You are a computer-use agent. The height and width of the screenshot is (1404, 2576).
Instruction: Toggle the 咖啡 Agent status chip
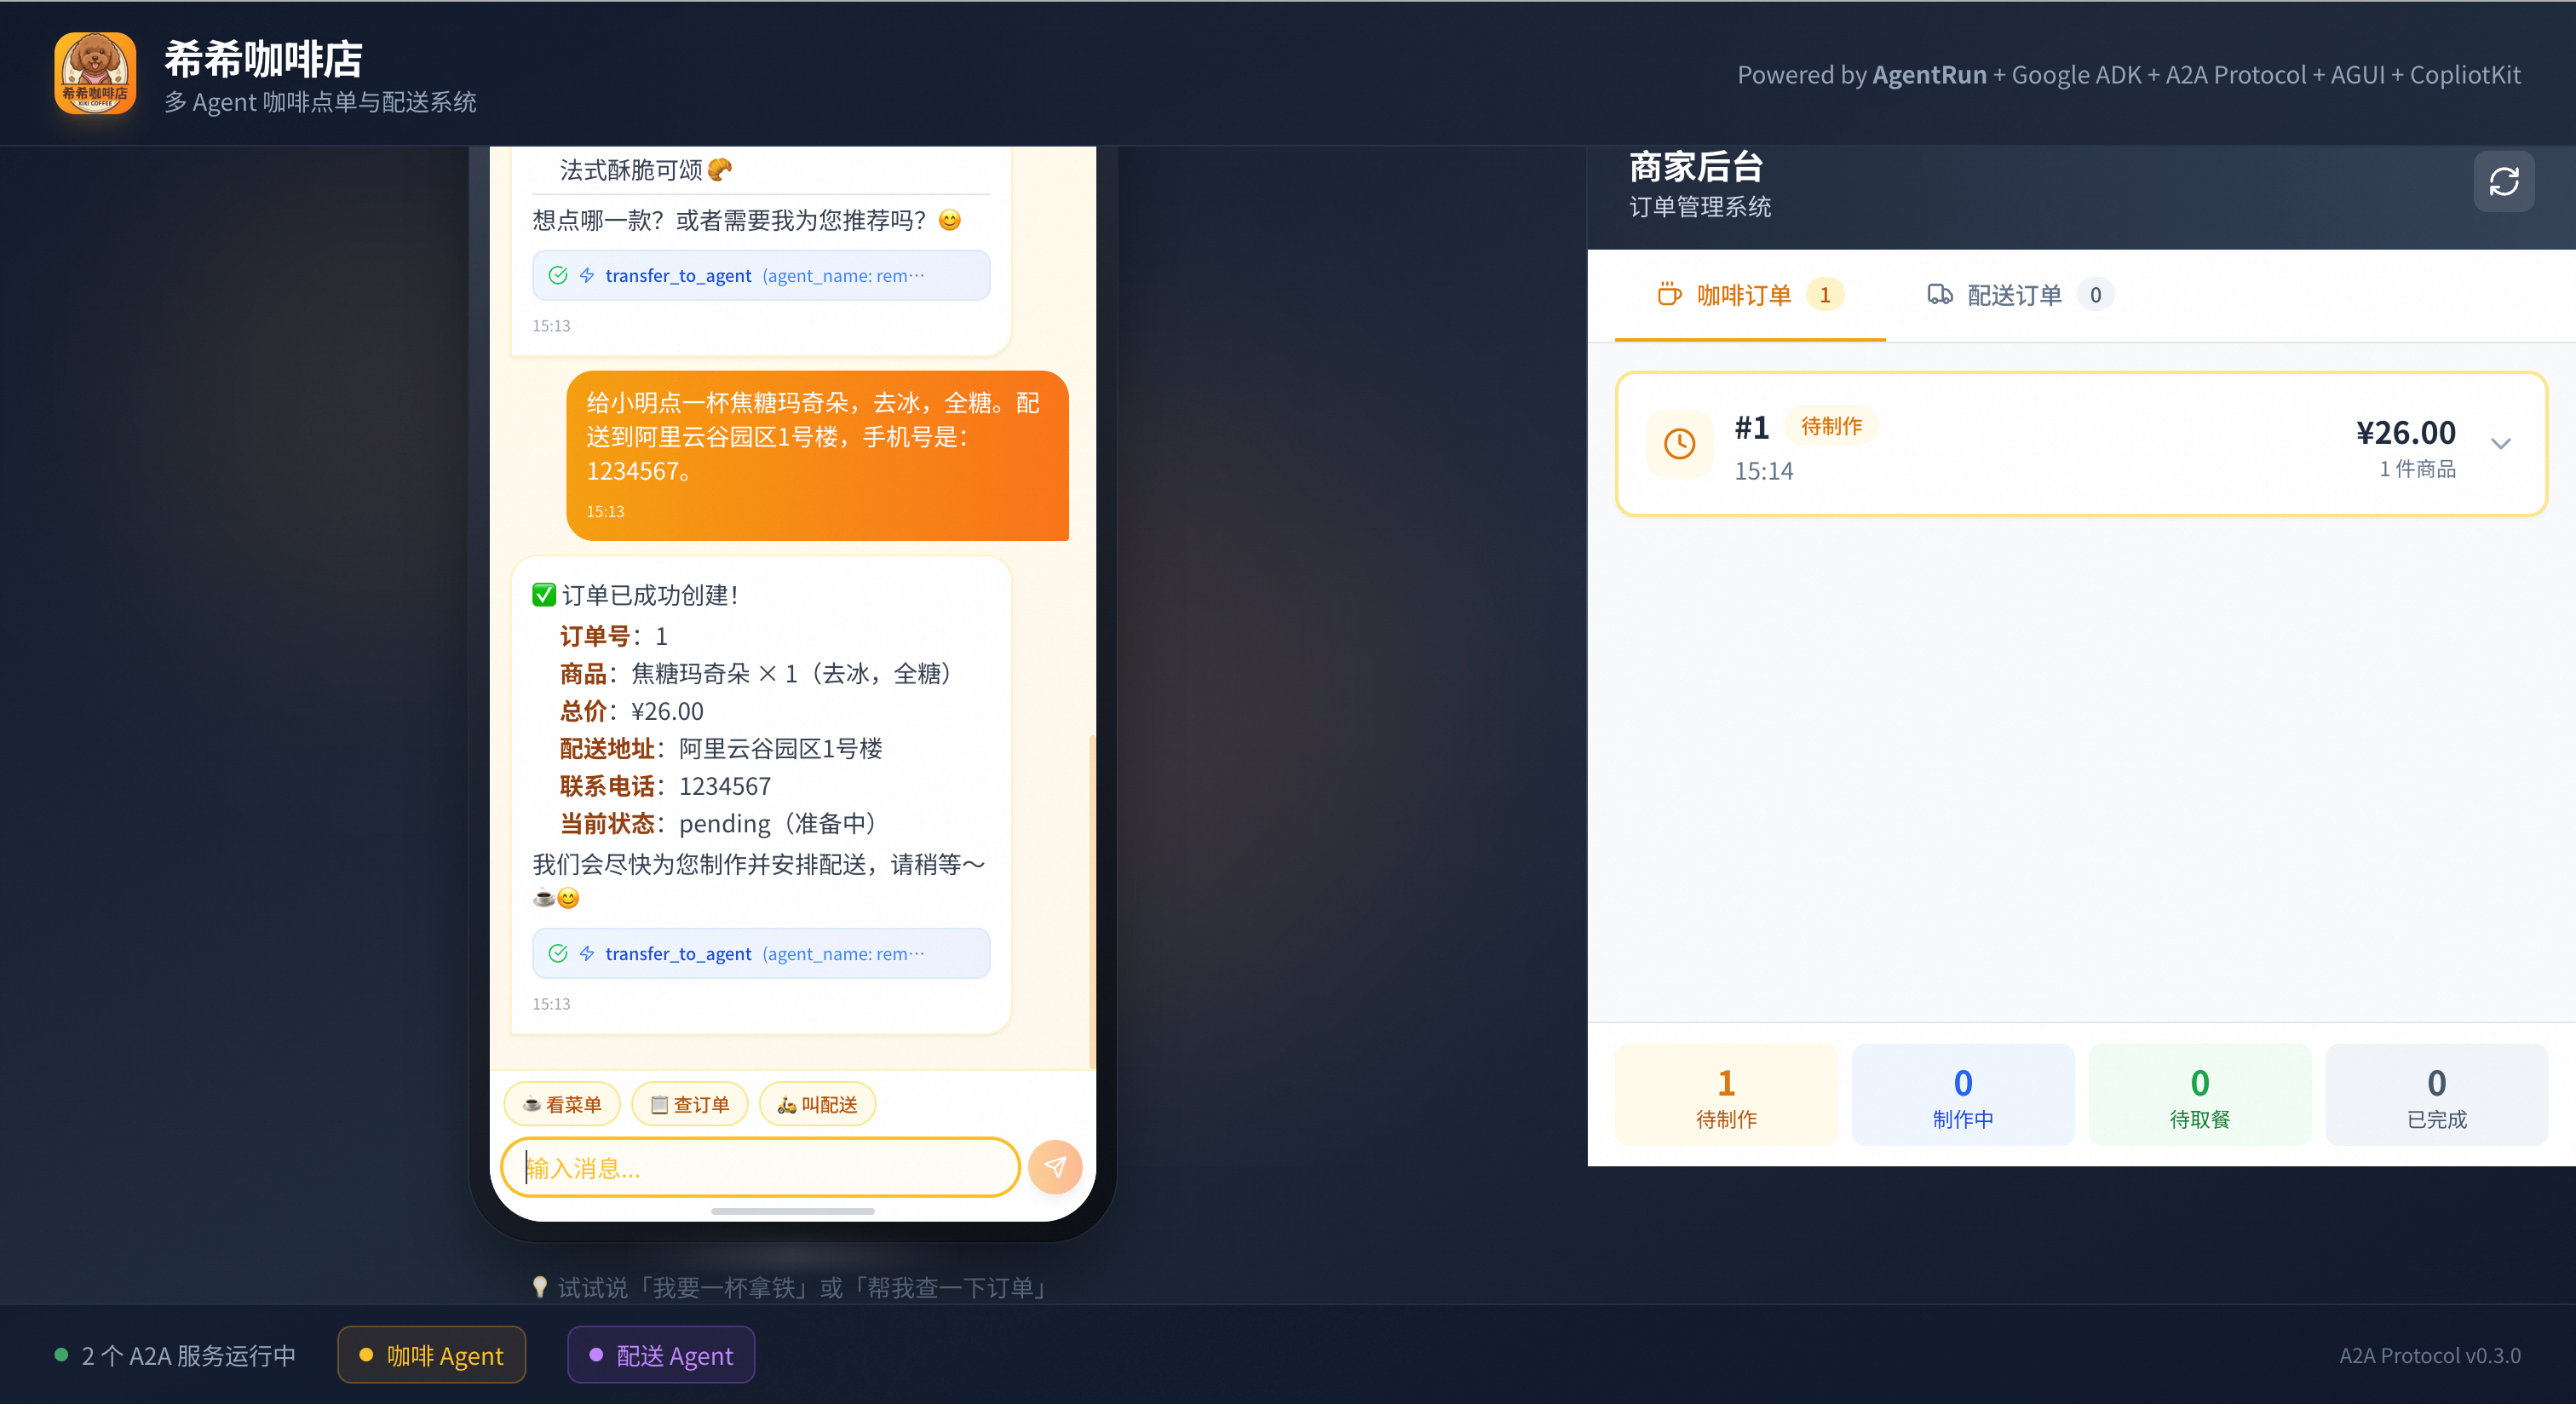[432, 1355]
